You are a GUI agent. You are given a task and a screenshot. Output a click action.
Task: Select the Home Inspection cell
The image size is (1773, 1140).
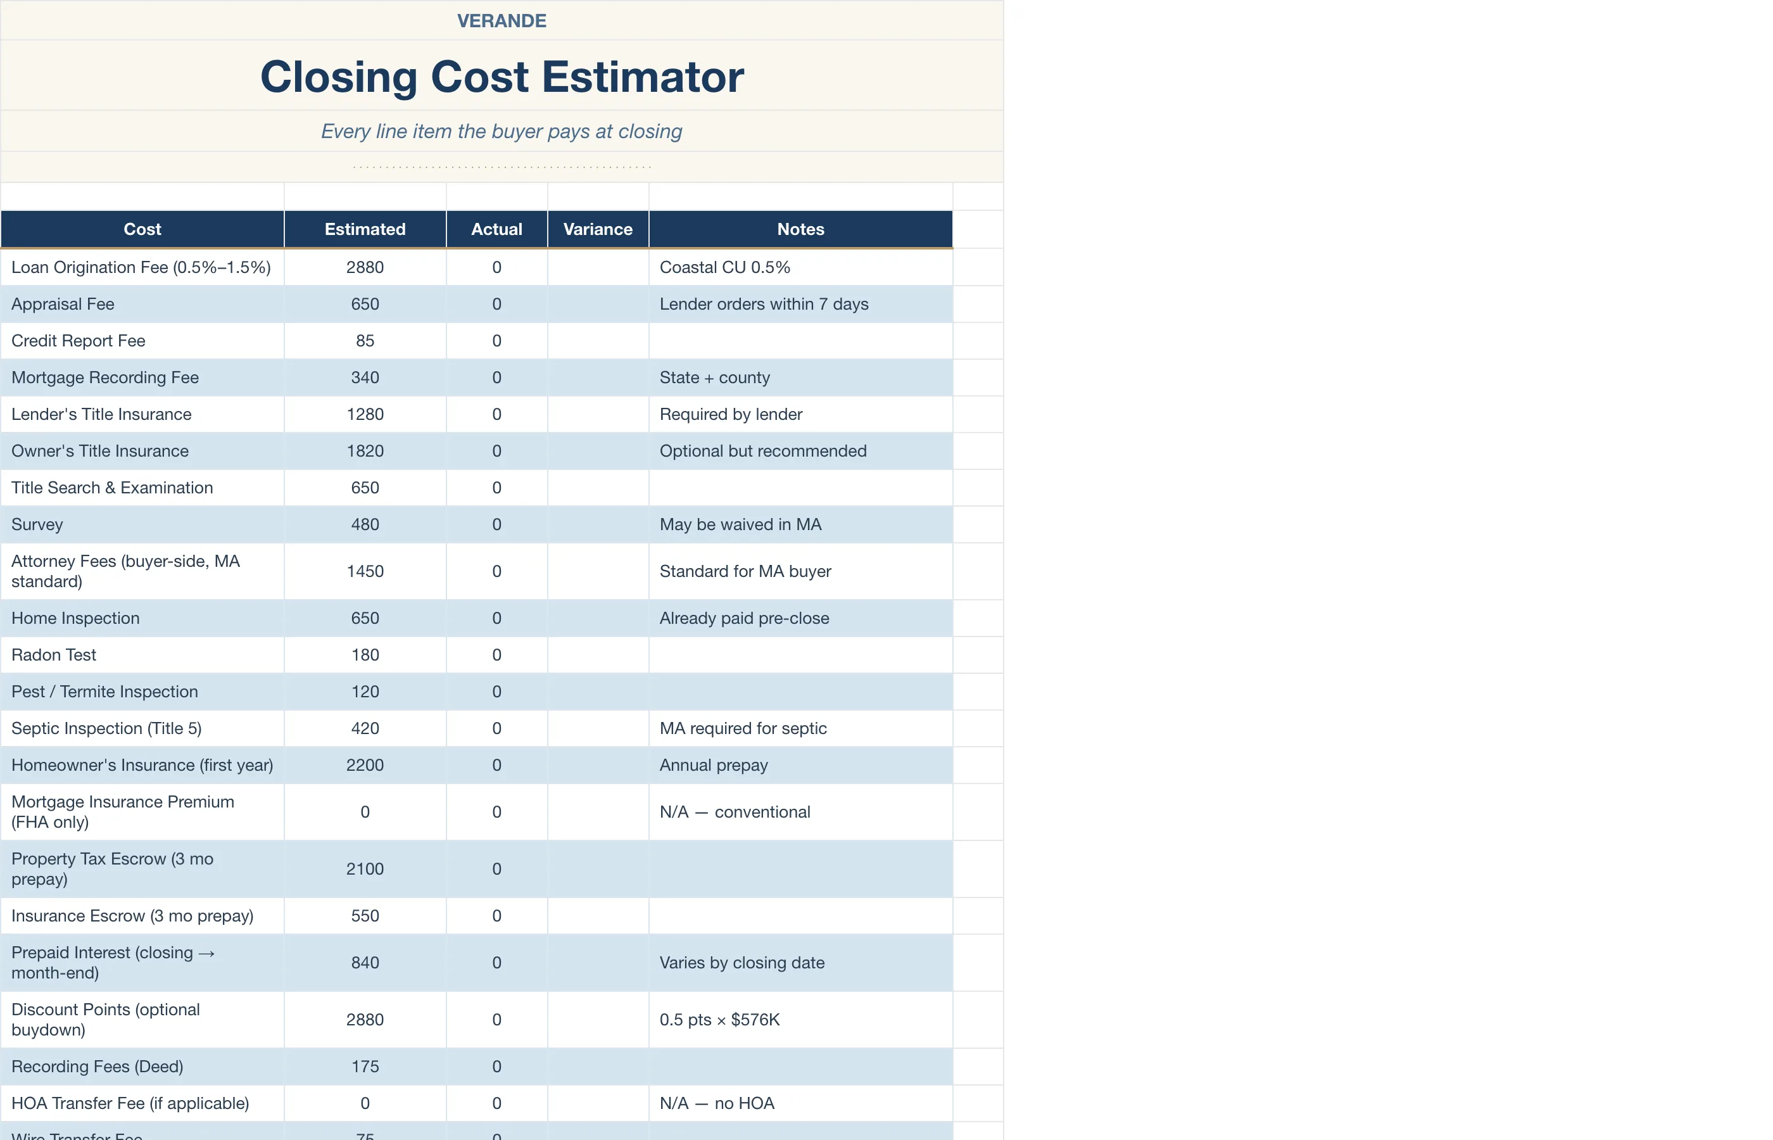(142, 618)
